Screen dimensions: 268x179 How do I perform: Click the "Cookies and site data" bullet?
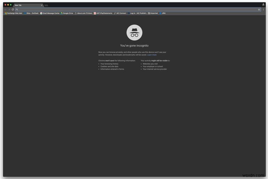coord(109,66)
